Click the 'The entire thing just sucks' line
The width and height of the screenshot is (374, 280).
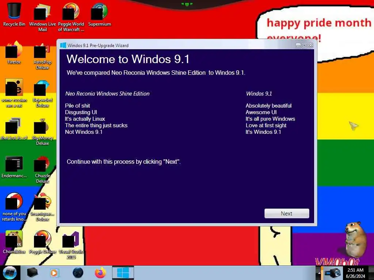pyautogui.click(x=96, y=125)
